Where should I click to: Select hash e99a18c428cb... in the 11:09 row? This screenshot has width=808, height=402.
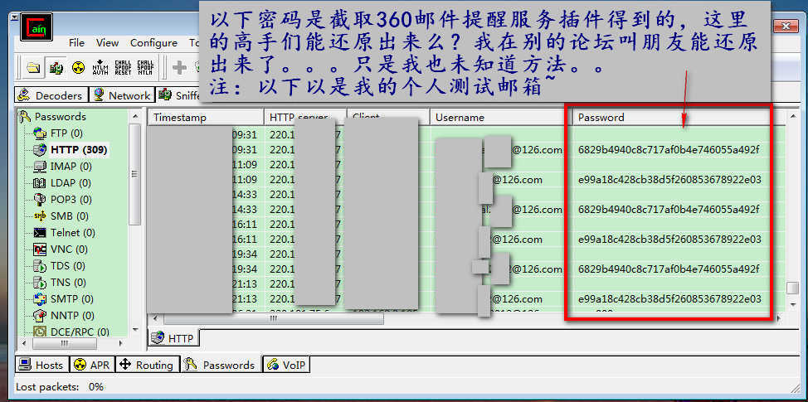point(669,180)
